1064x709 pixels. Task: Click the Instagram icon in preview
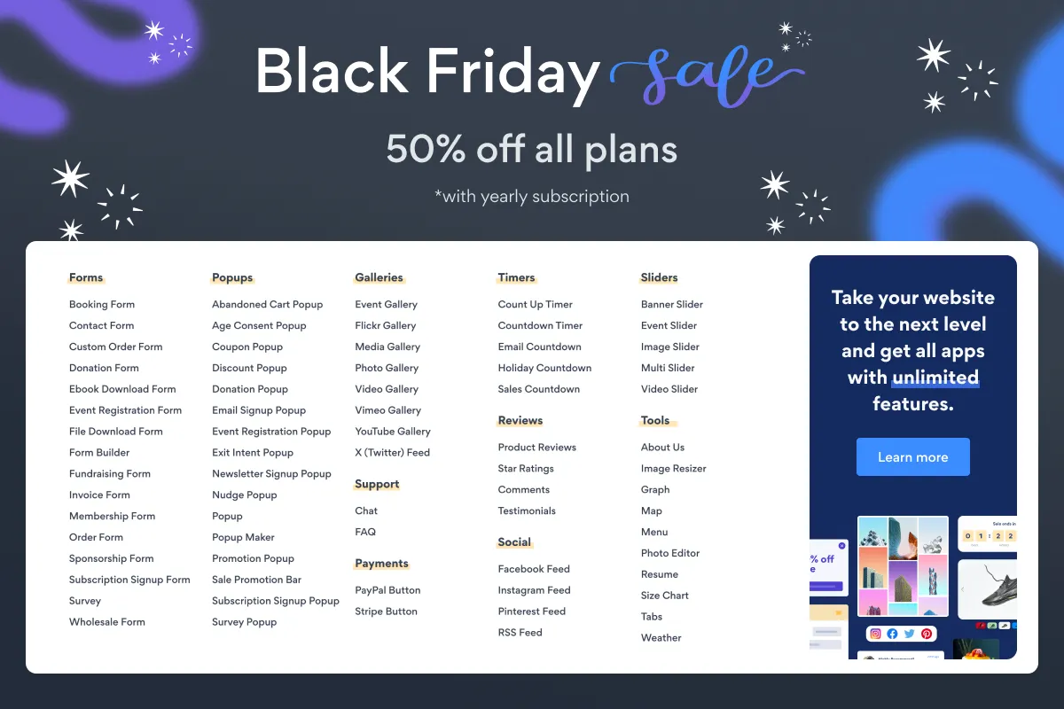tap(876, 634)
